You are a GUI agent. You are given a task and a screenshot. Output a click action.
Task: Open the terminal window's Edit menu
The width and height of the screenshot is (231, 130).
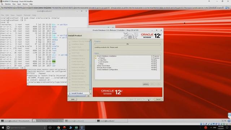pos(7,15)
